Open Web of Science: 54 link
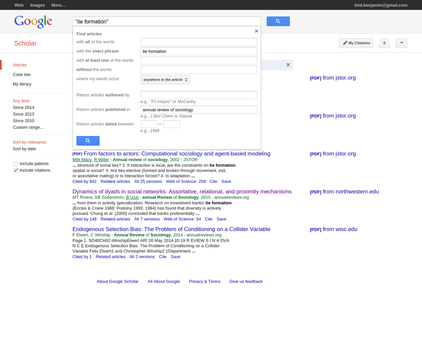The width and height of the screenshot is (422, 338). [182, 219]
